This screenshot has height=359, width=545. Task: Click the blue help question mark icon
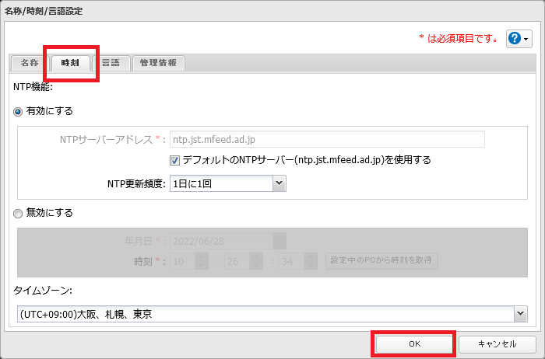point(515,38)
